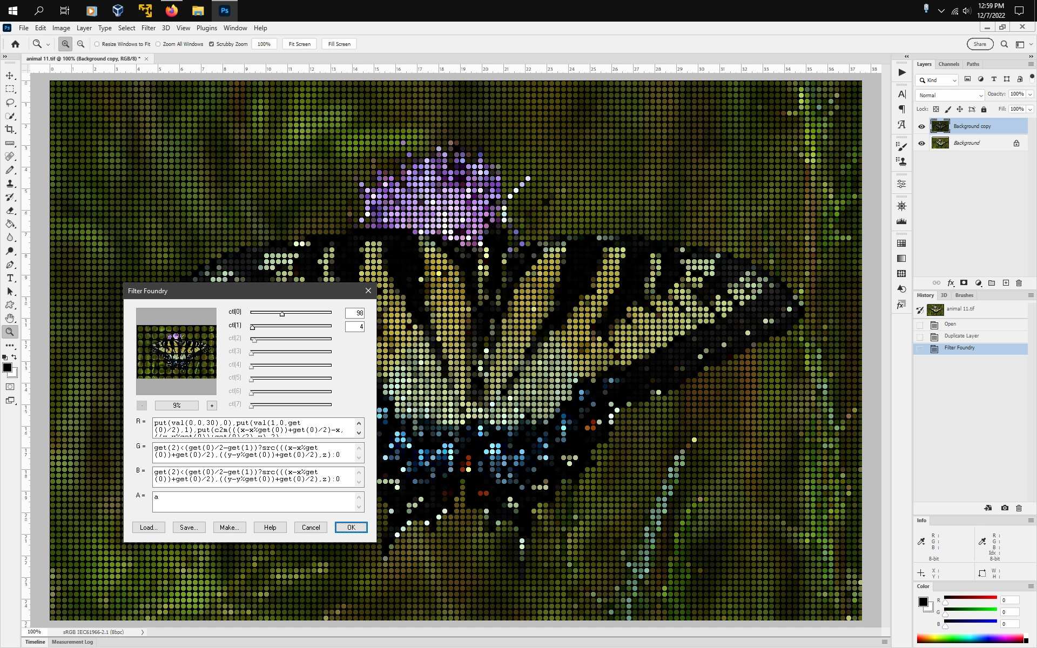Switch to the Channels tab
Viewport: 1037px width, 648px height.
[948, 64]
